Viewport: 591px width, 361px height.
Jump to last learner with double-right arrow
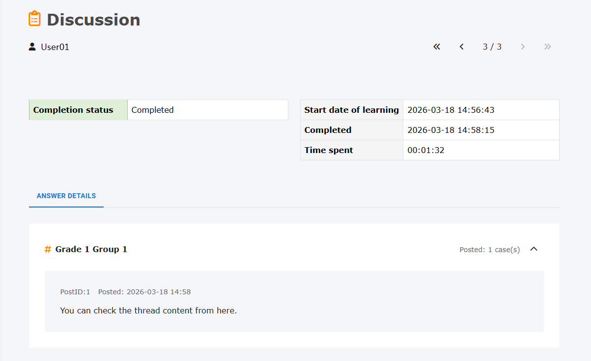tap(548, 47)
